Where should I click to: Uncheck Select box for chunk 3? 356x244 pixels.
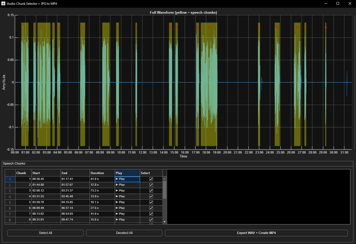(x=151, y=191)
